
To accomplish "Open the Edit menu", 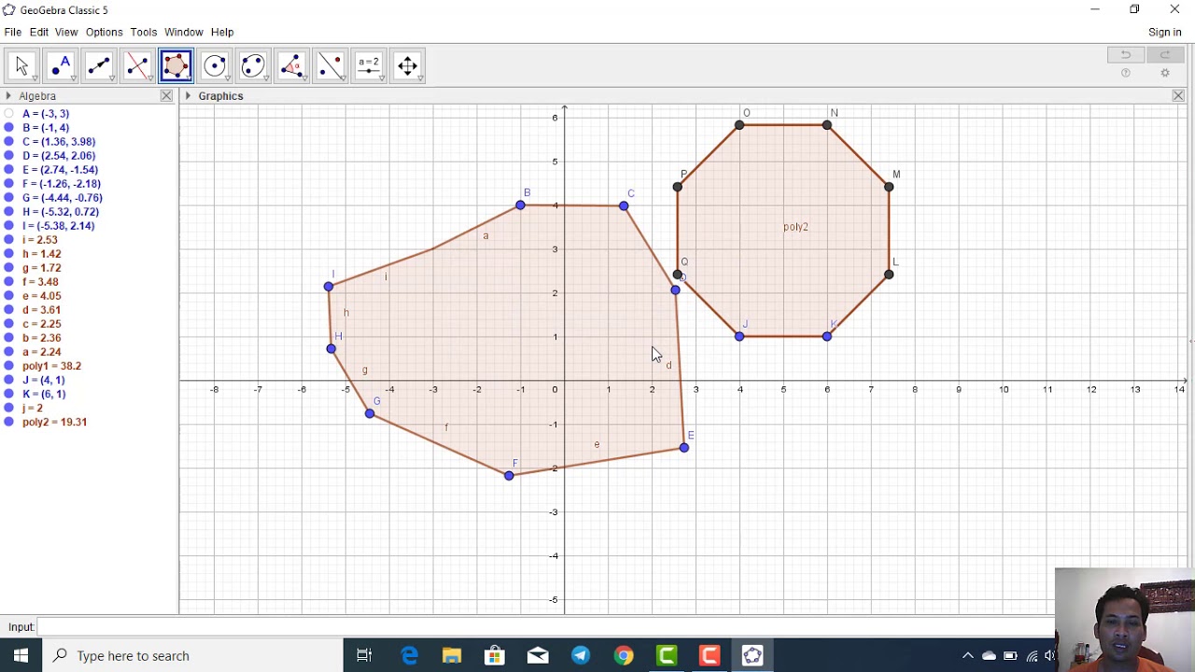I will [x=38, y=32].
